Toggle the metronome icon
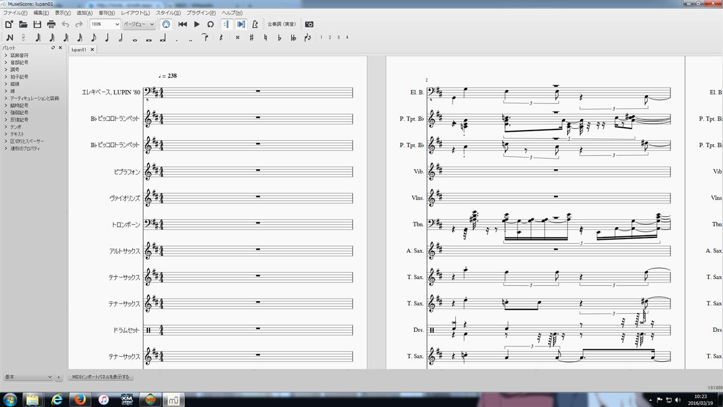 pyautogui.click(x=255, y=24)
